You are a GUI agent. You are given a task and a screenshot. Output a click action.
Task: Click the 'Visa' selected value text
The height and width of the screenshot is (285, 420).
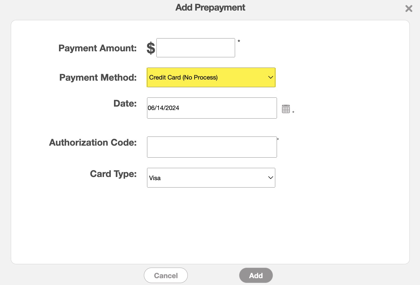(155, 178)
